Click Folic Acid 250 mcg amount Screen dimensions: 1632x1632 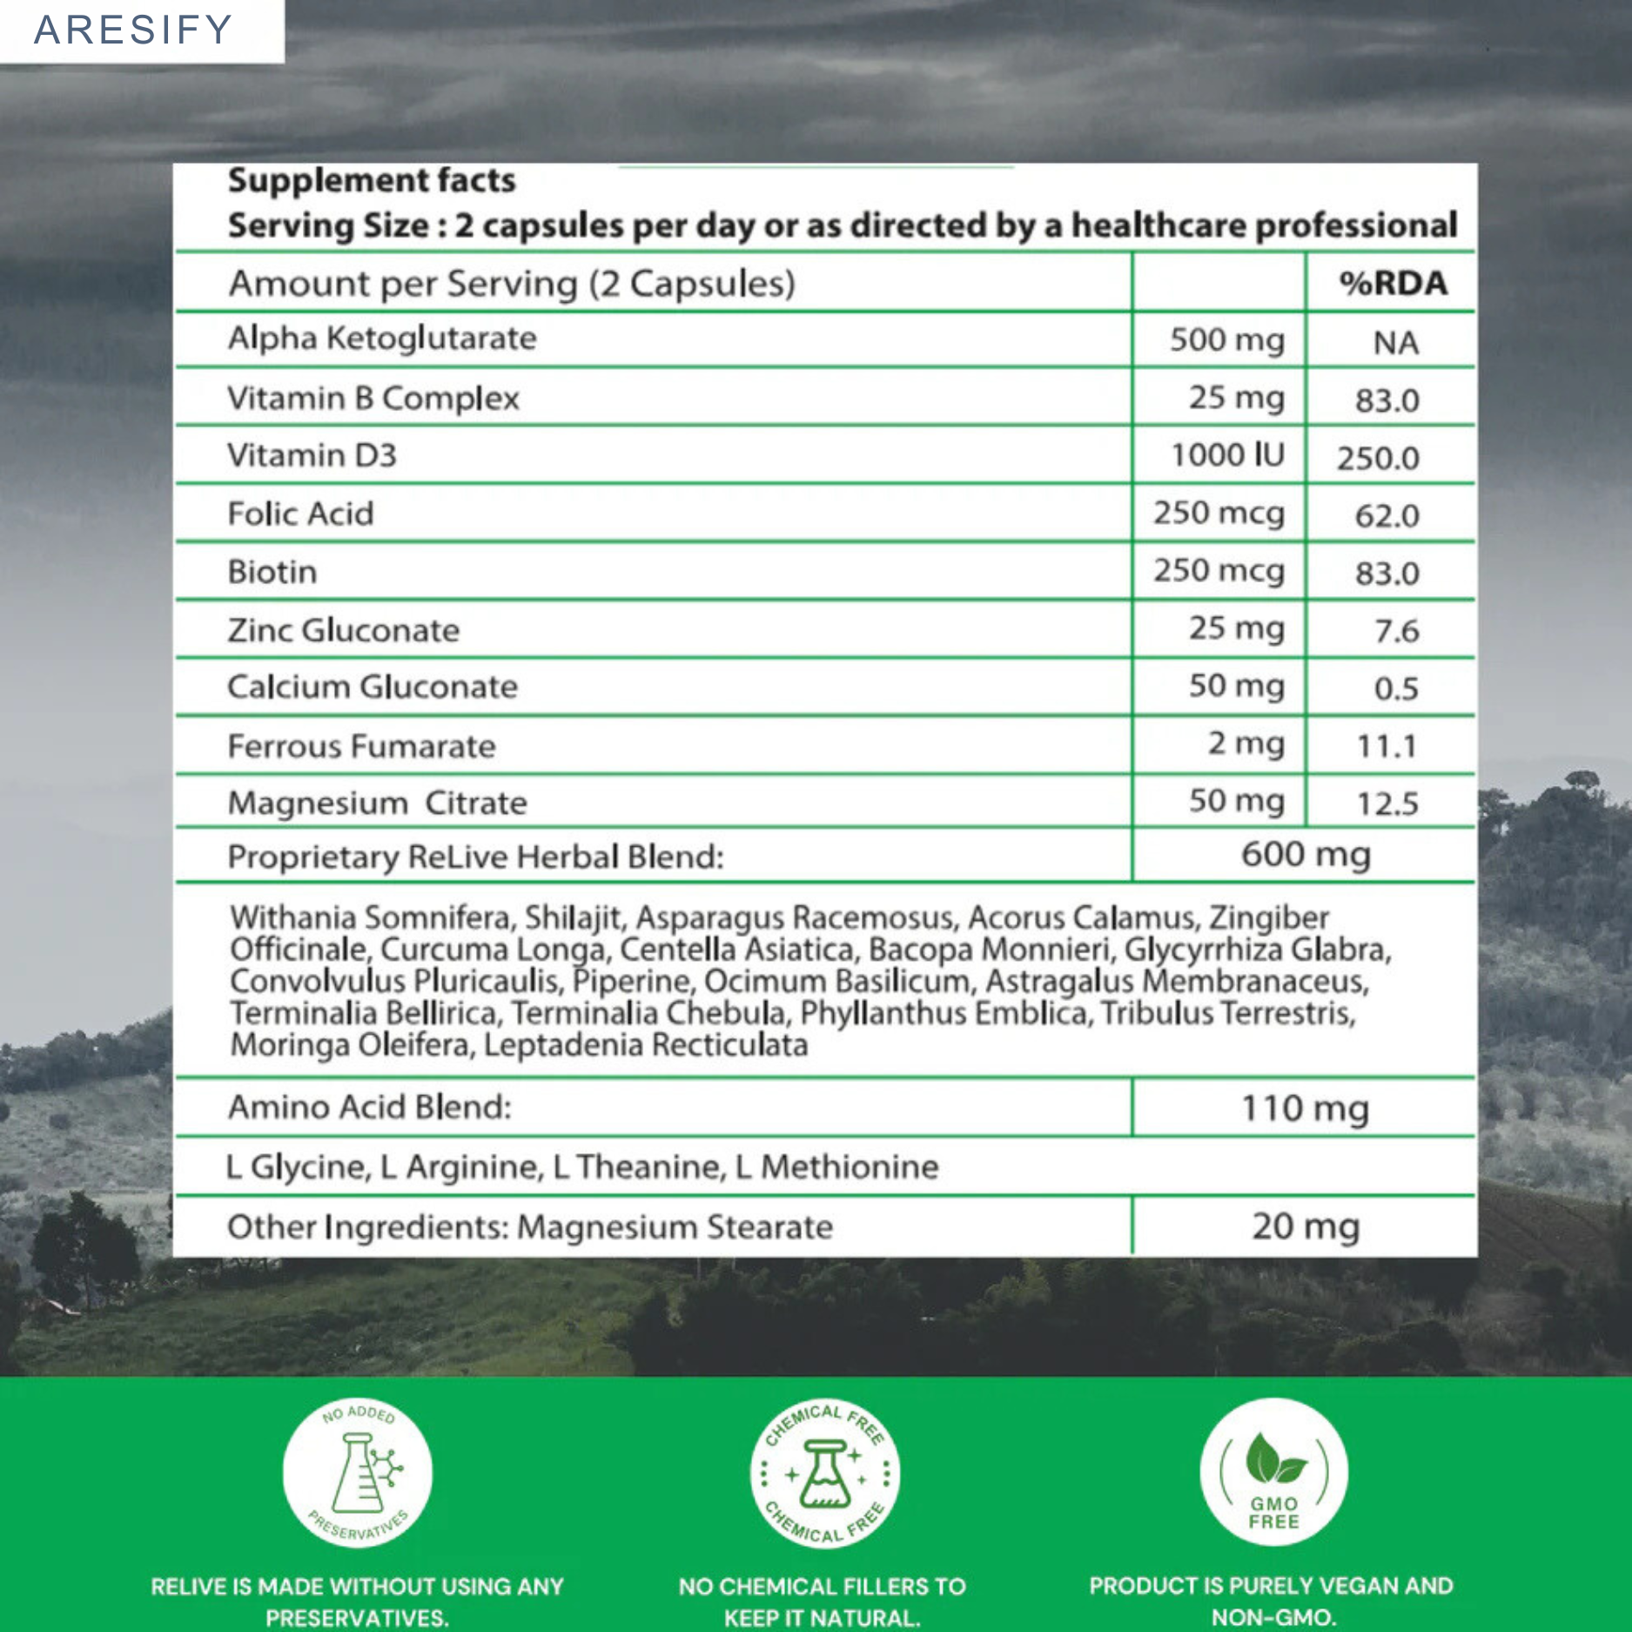pyautogui.click(x=1219, y=514)
